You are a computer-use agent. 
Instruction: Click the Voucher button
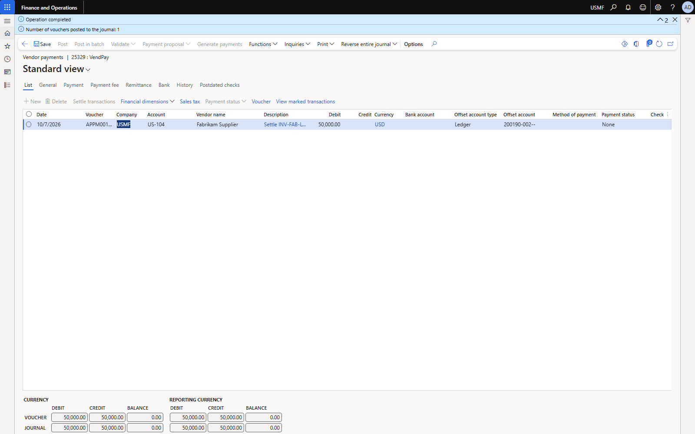coord(261,102)
